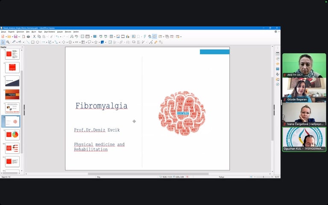Expand the Undo history dropdown arrow
This screenshot has width=328, height=205.
pos(61,37)
